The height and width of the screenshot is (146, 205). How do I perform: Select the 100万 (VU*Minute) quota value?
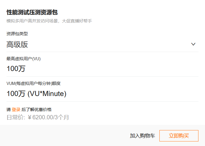click(x=36, y=94)
